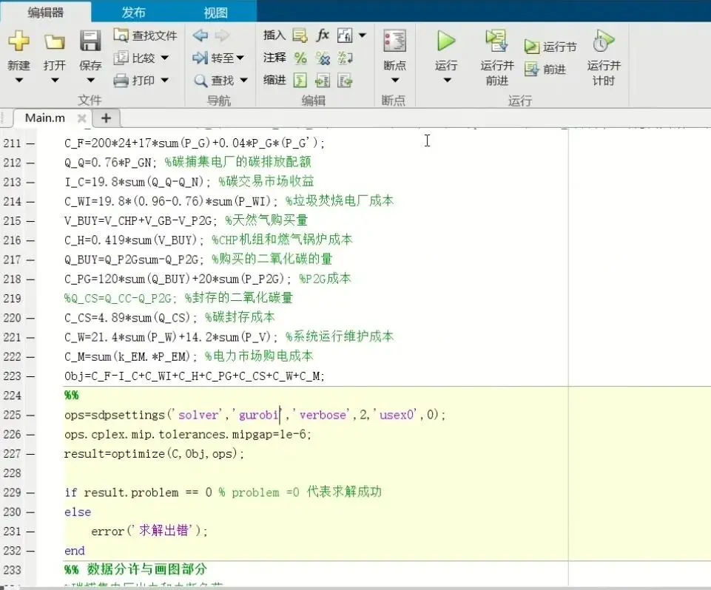The image size is (711, 590).
Task: Click the Decrease Indent icon
Action: (x=345, y=81)
